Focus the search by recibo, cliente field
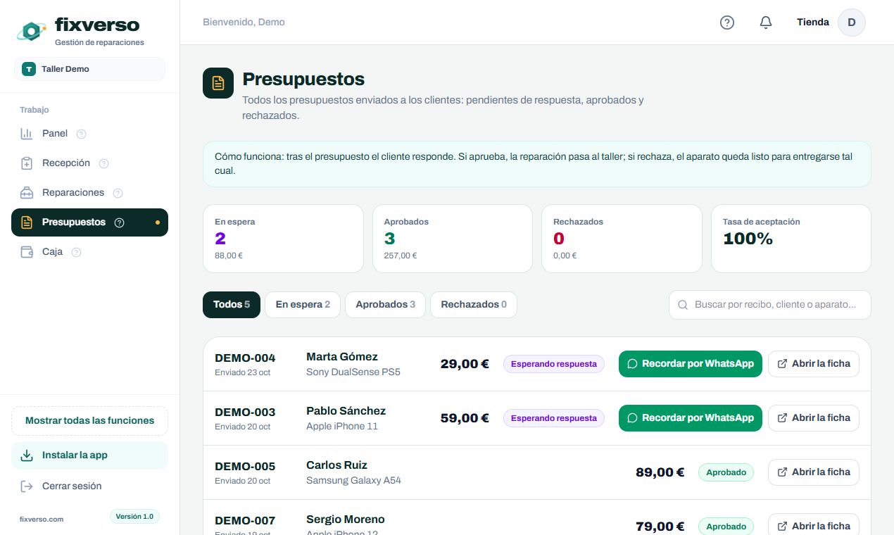This screenshot has width=894, height=535. click(770, 305)
